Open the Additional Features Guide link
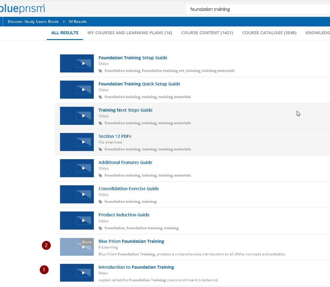Image resolution: width=330 pixels, height=287 pixels. (125, 162)
